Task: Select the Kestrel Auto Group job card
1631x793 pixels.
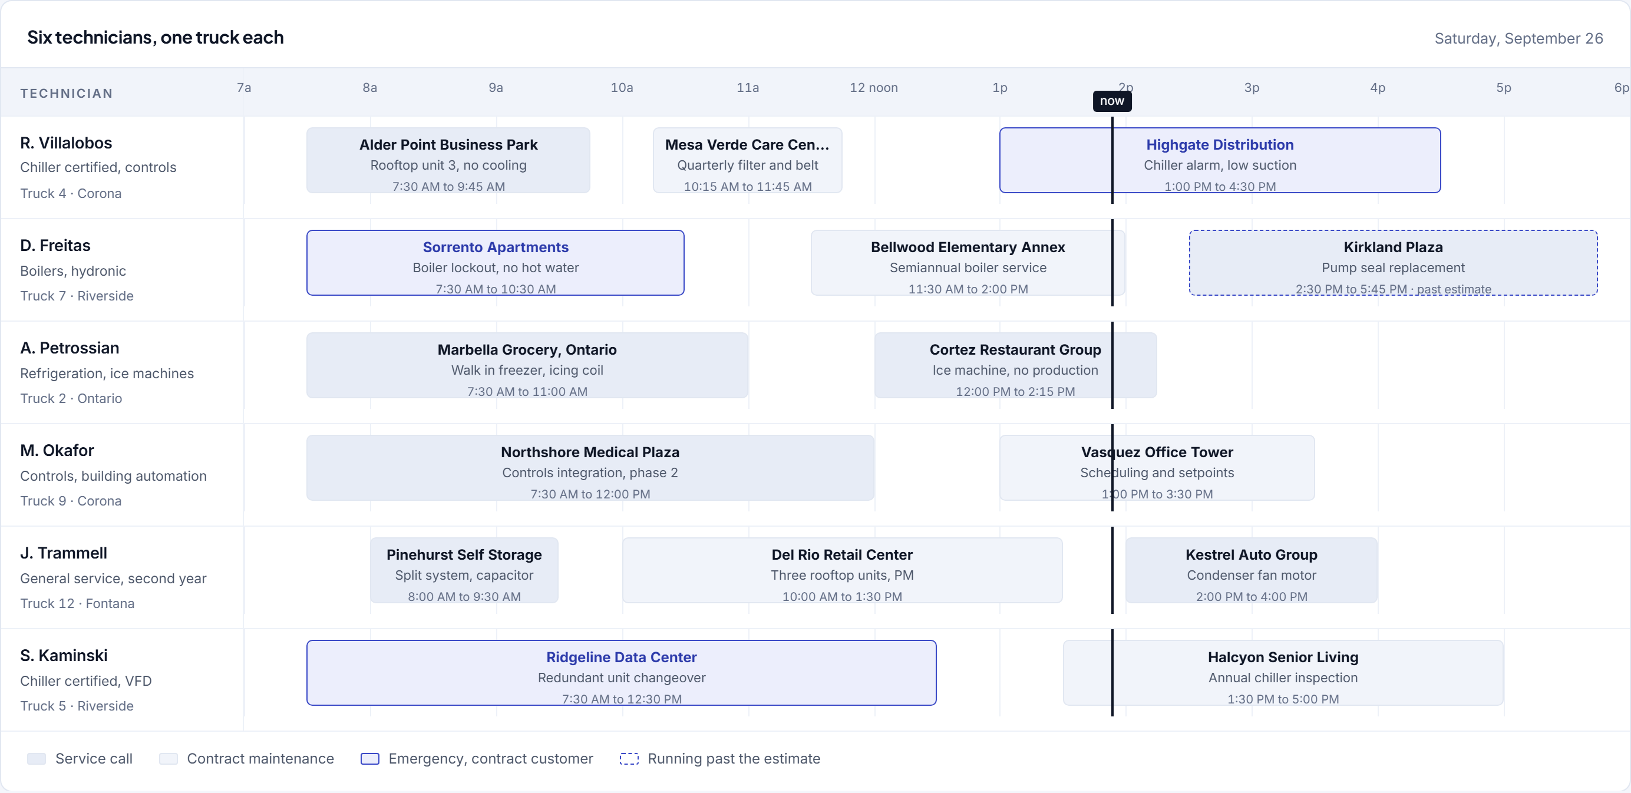Action: pos(1251,570)
